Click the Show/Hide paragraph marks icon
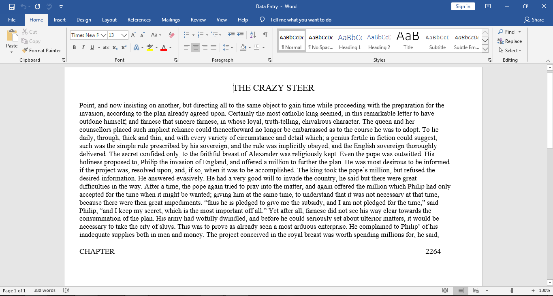553x296 pixels. click(265, 35)
